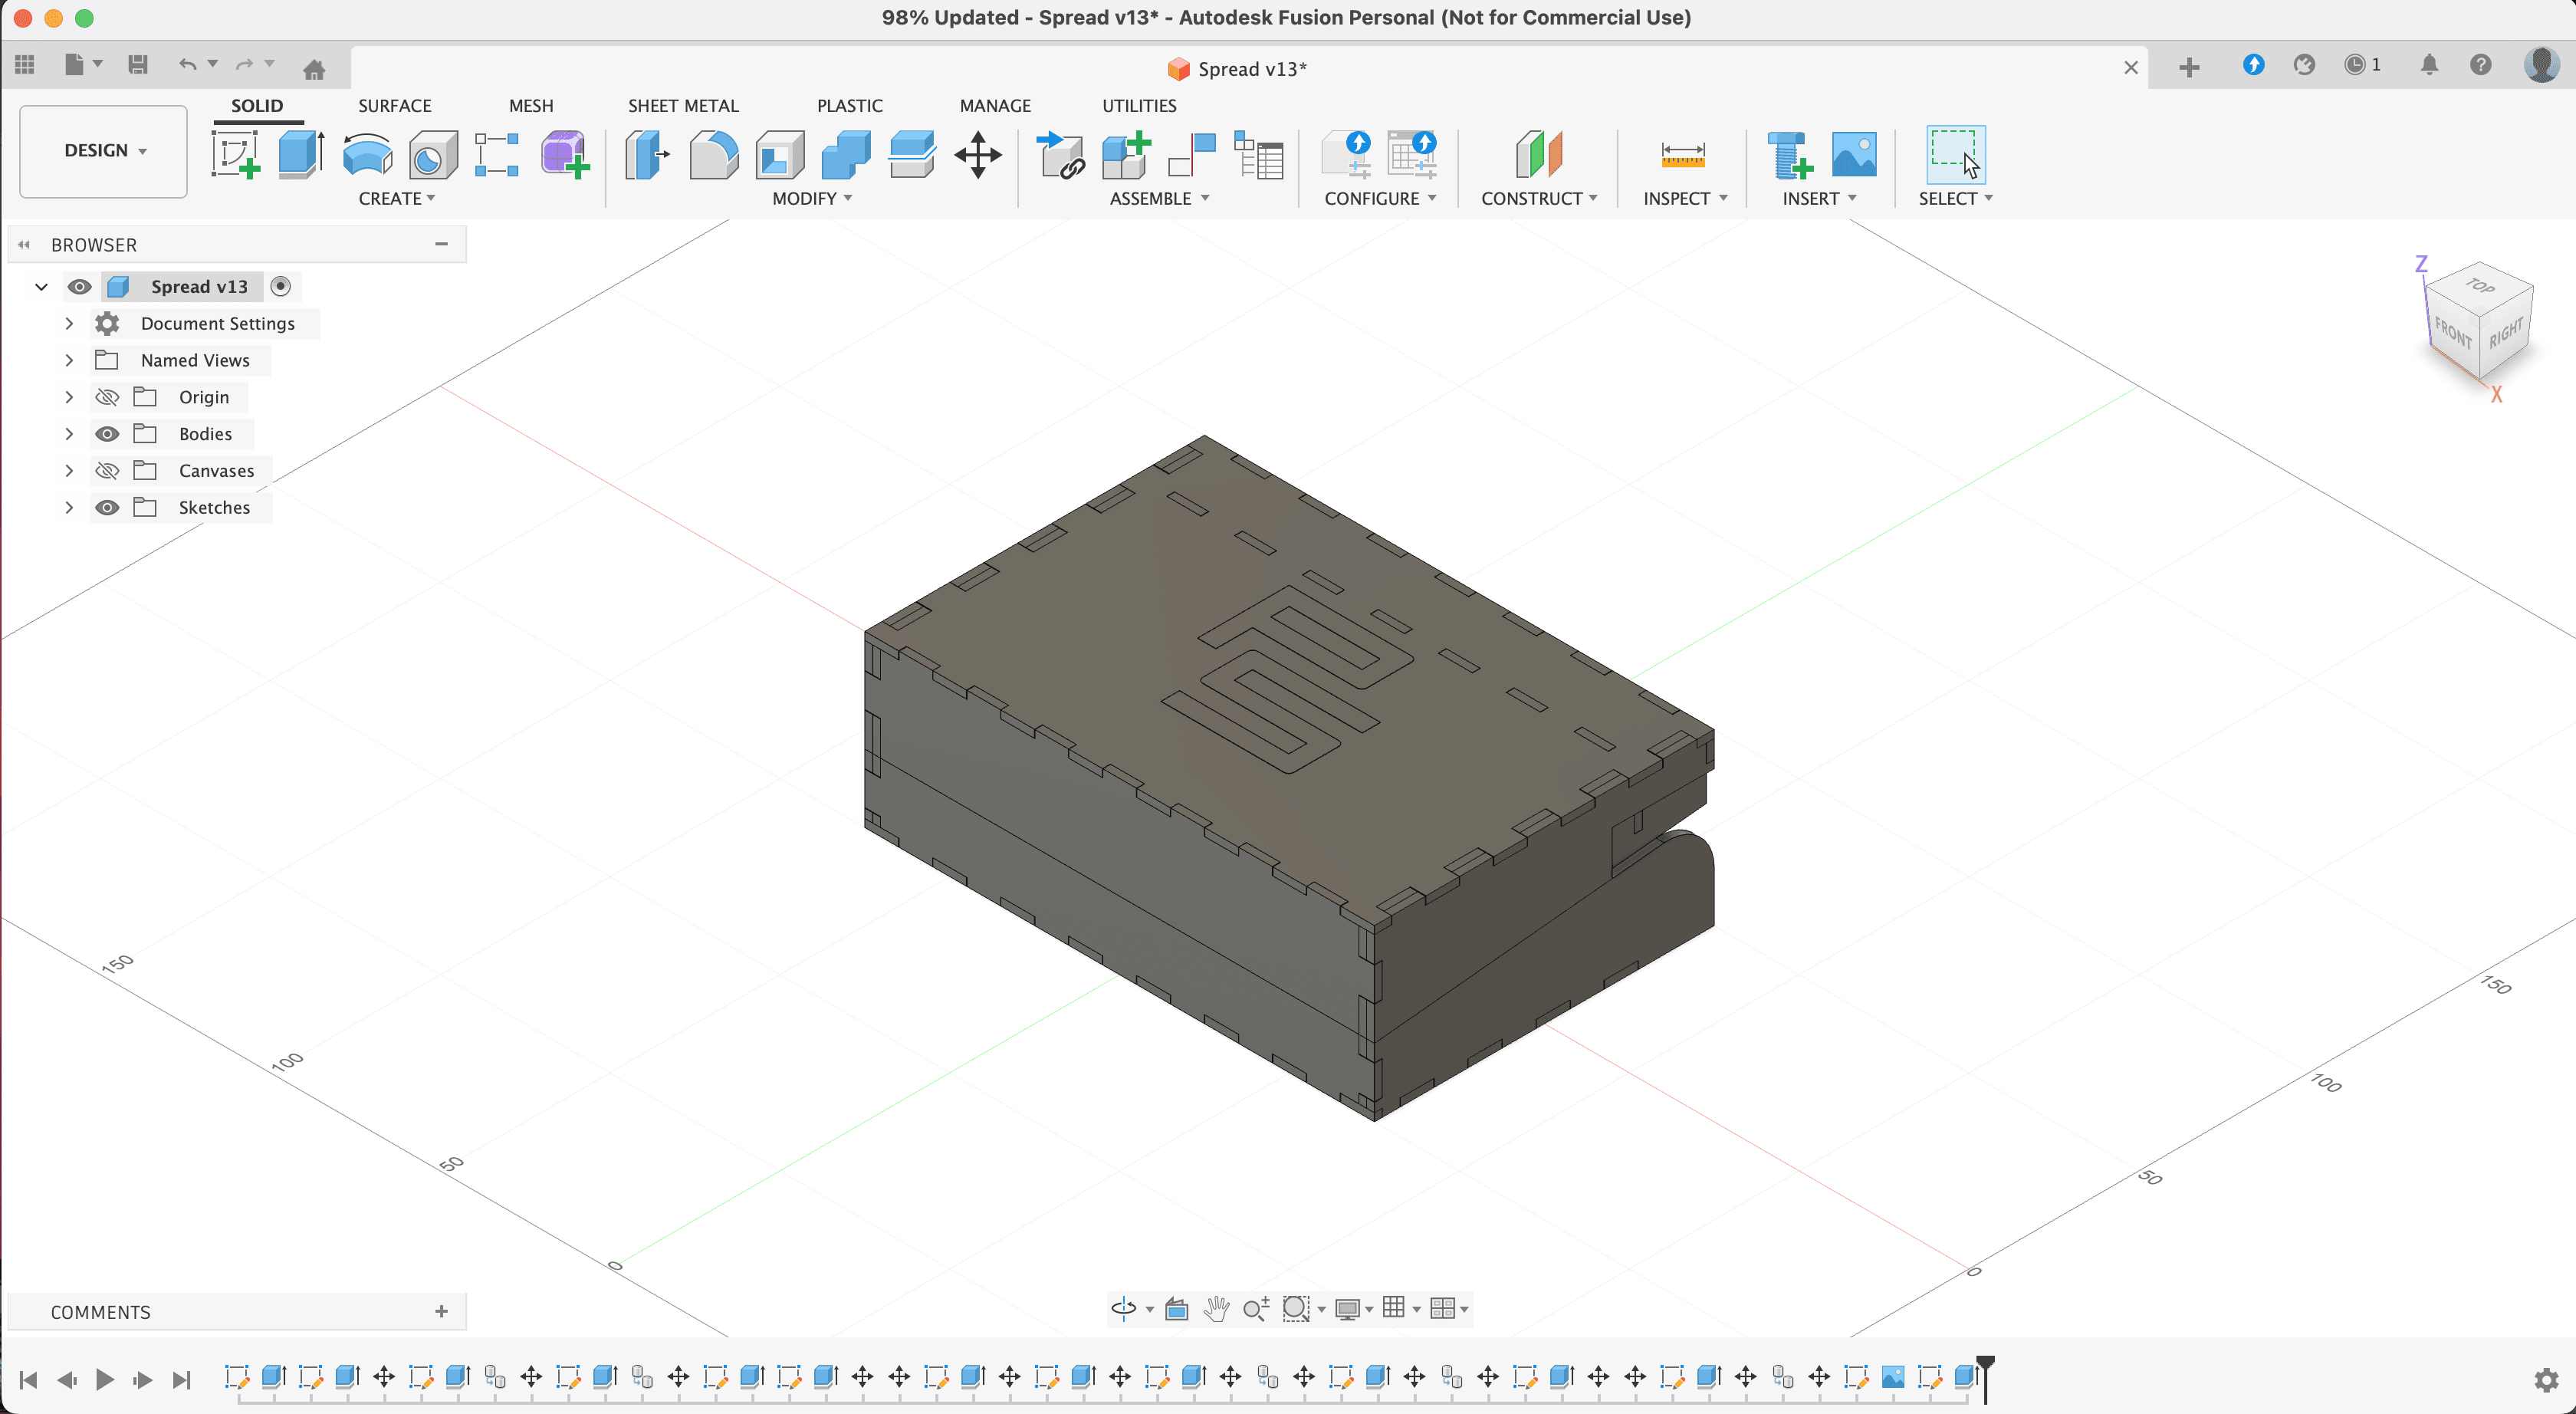Click the Move/Copy arrows tool

977,155
